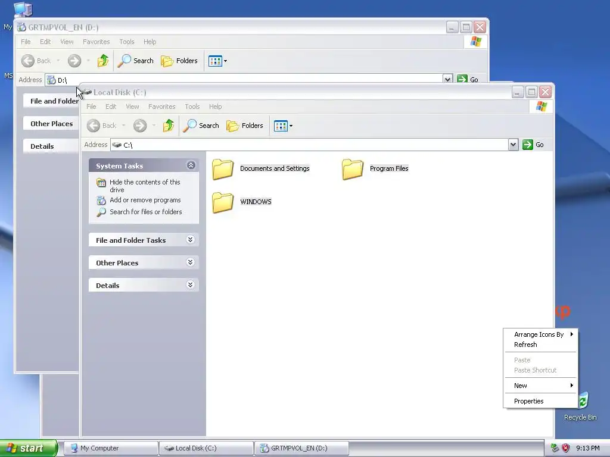Open File menu in Local Disk (C:) window
The height and width of the screenshot is (457, 610).
[91, 107]
